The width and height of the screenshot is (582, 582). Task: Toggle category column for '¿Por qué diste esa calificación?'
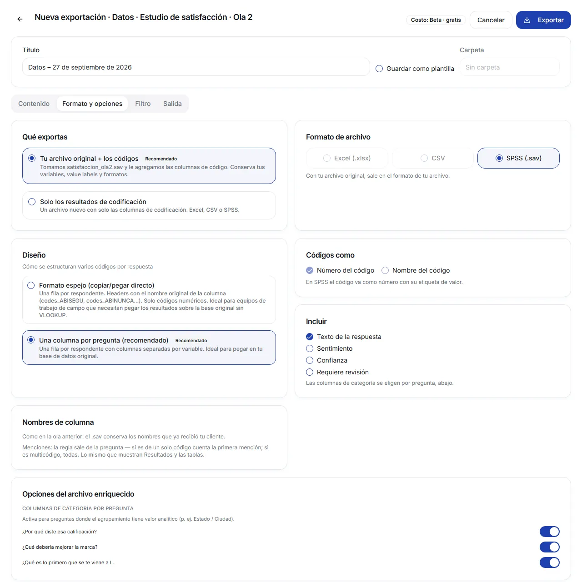tap(550, 532)
